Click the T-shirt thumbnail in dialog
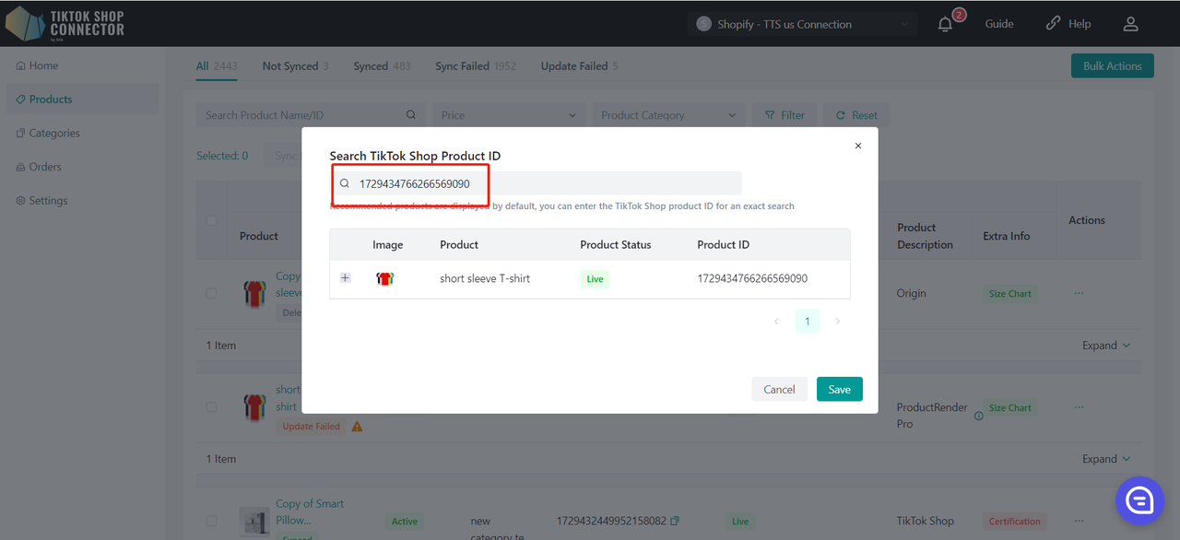1180x540 pixels. click(x=385, y=278)
